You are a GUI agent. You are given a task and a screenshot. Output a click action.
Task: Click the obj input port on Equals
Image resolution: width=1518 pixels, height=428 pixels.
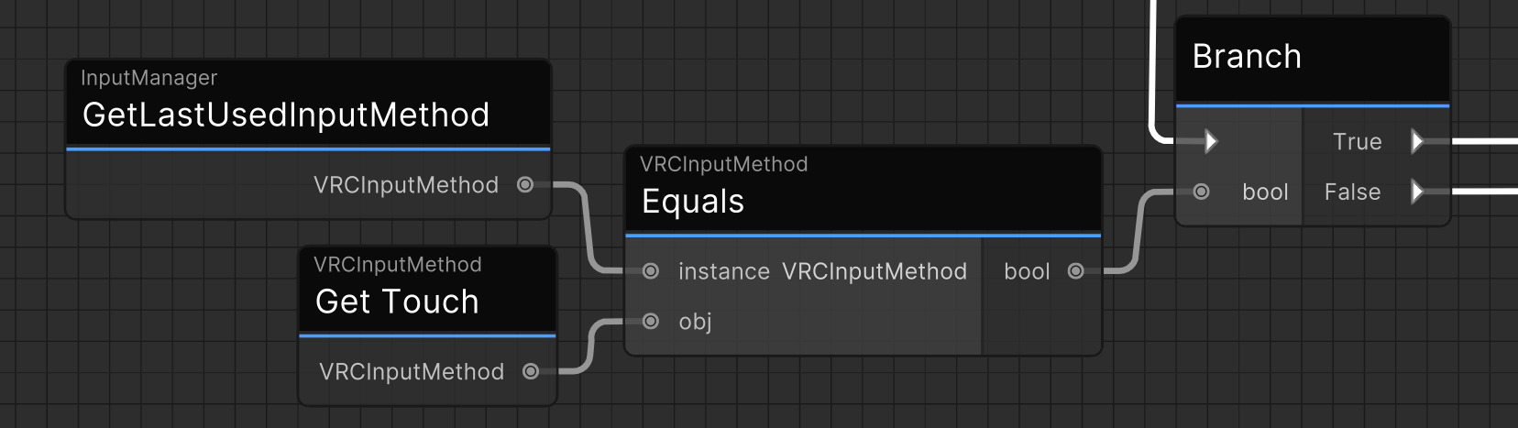[651, 321]
